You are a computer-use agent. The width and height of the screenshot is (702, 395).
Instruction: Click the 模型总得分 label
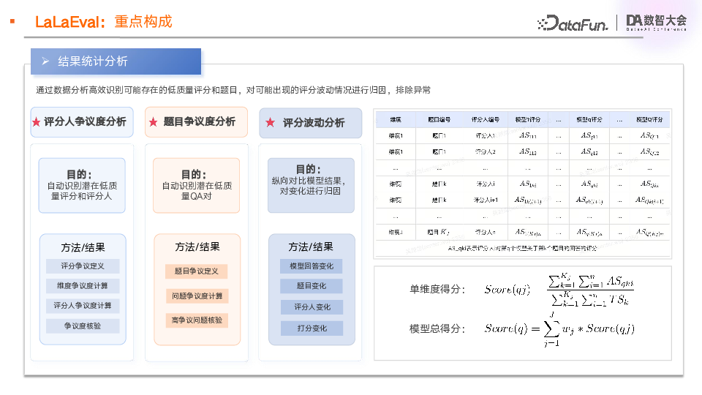coord(437,328)
